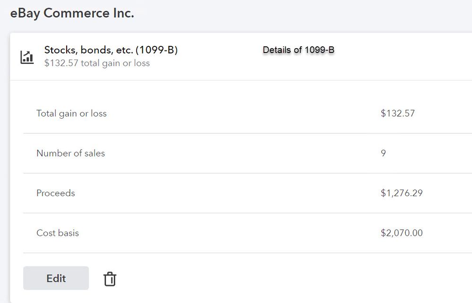The width and height of the screenshot is (472, 303).
Task: Click the 'Proceeds' label
Action: [56, 193]
